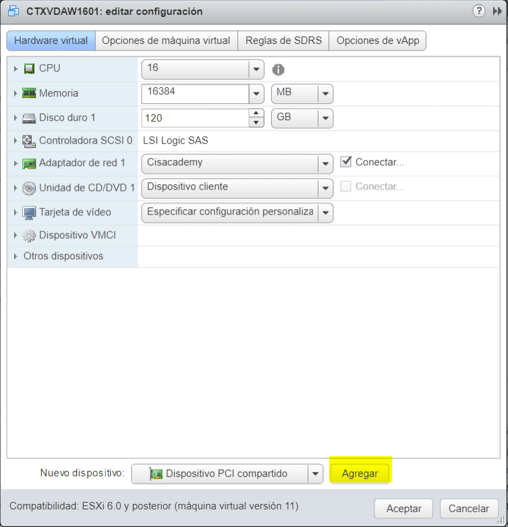
Task: Increase disk size with up stepper arrow
Action: [x=256, y=113]
